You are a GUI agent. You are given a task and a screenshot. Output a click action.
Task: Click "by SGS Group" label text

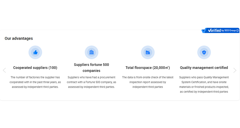pyautogui.click(x=228, y=30)
